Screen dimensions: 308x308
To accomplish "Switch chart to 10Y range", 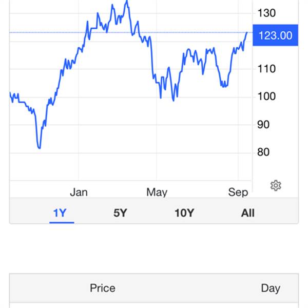I will point(184,213).
